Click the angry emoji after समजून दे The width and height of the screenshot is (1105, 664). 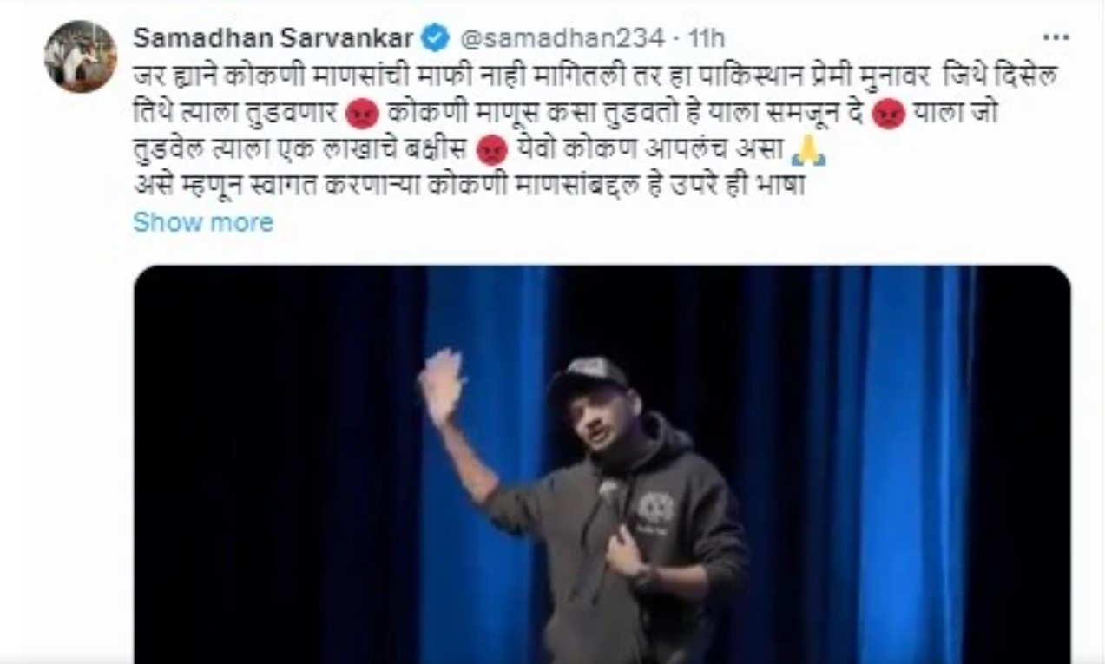[x=888, y=115]
